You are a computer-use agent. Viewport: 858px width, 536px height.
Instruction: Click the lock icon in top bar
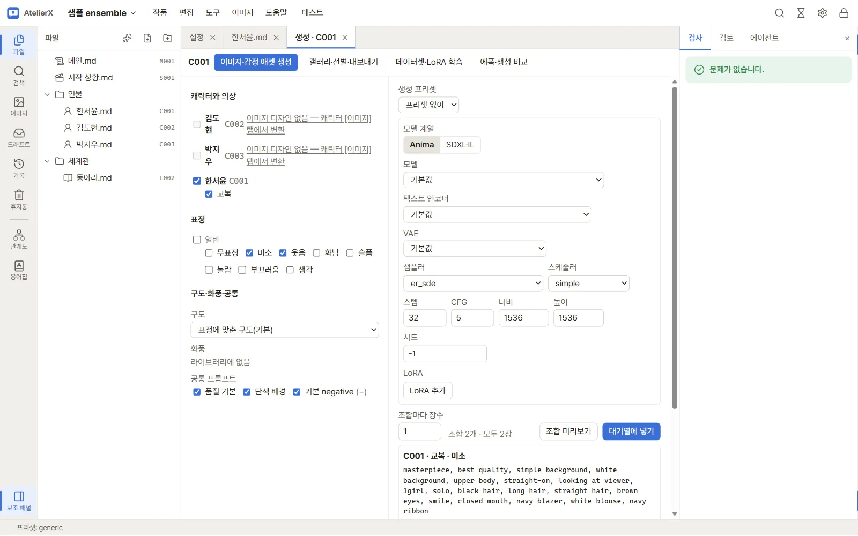[x=844, y=13]
